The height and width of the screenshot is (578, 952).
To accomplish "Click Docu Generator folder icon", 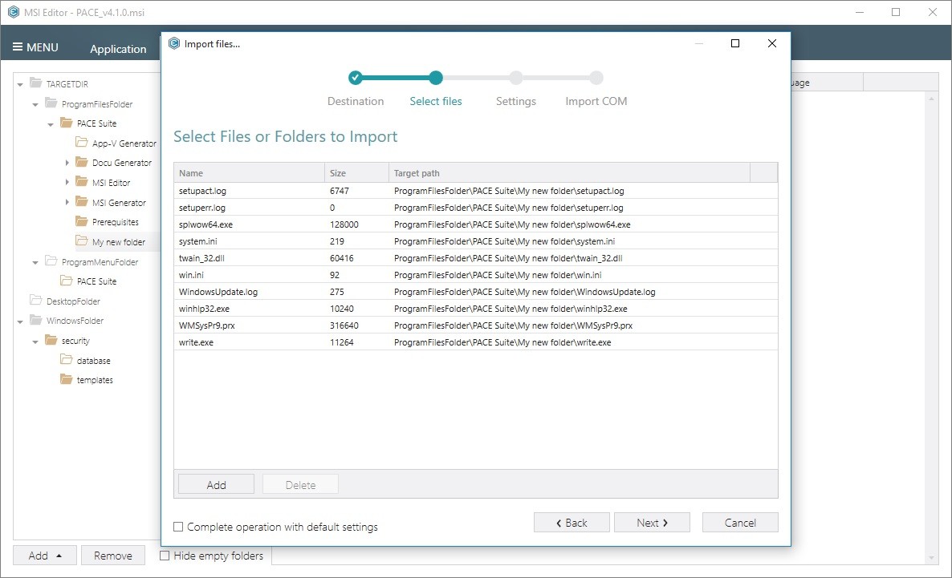I will [81, 162].
